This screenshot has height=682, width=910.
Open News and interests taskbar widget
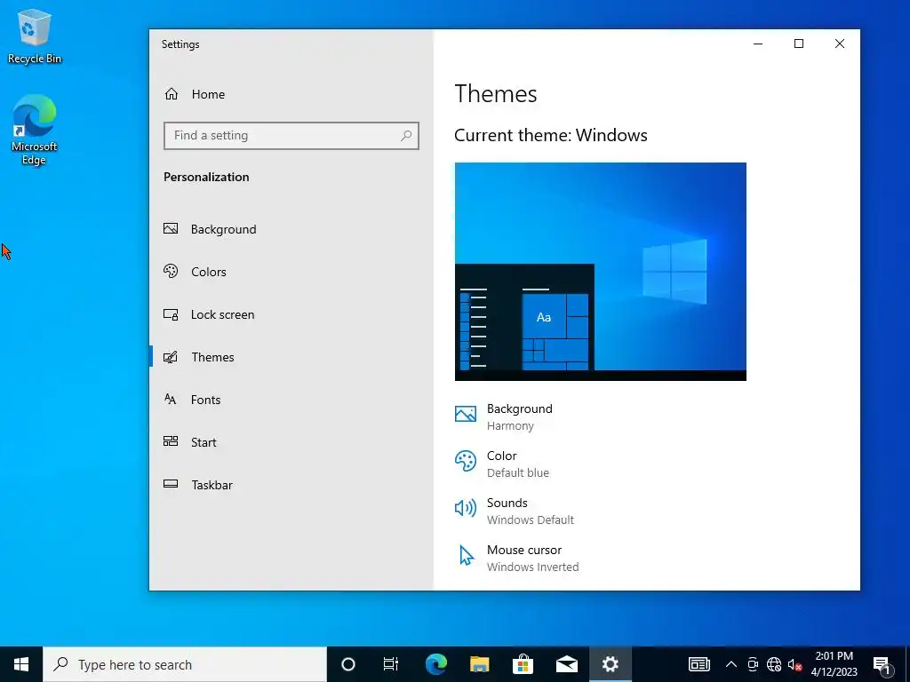698,664
